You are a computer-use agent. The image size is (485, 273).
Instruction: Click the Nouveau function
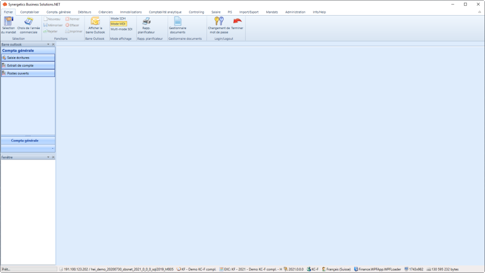click(52, 19)
